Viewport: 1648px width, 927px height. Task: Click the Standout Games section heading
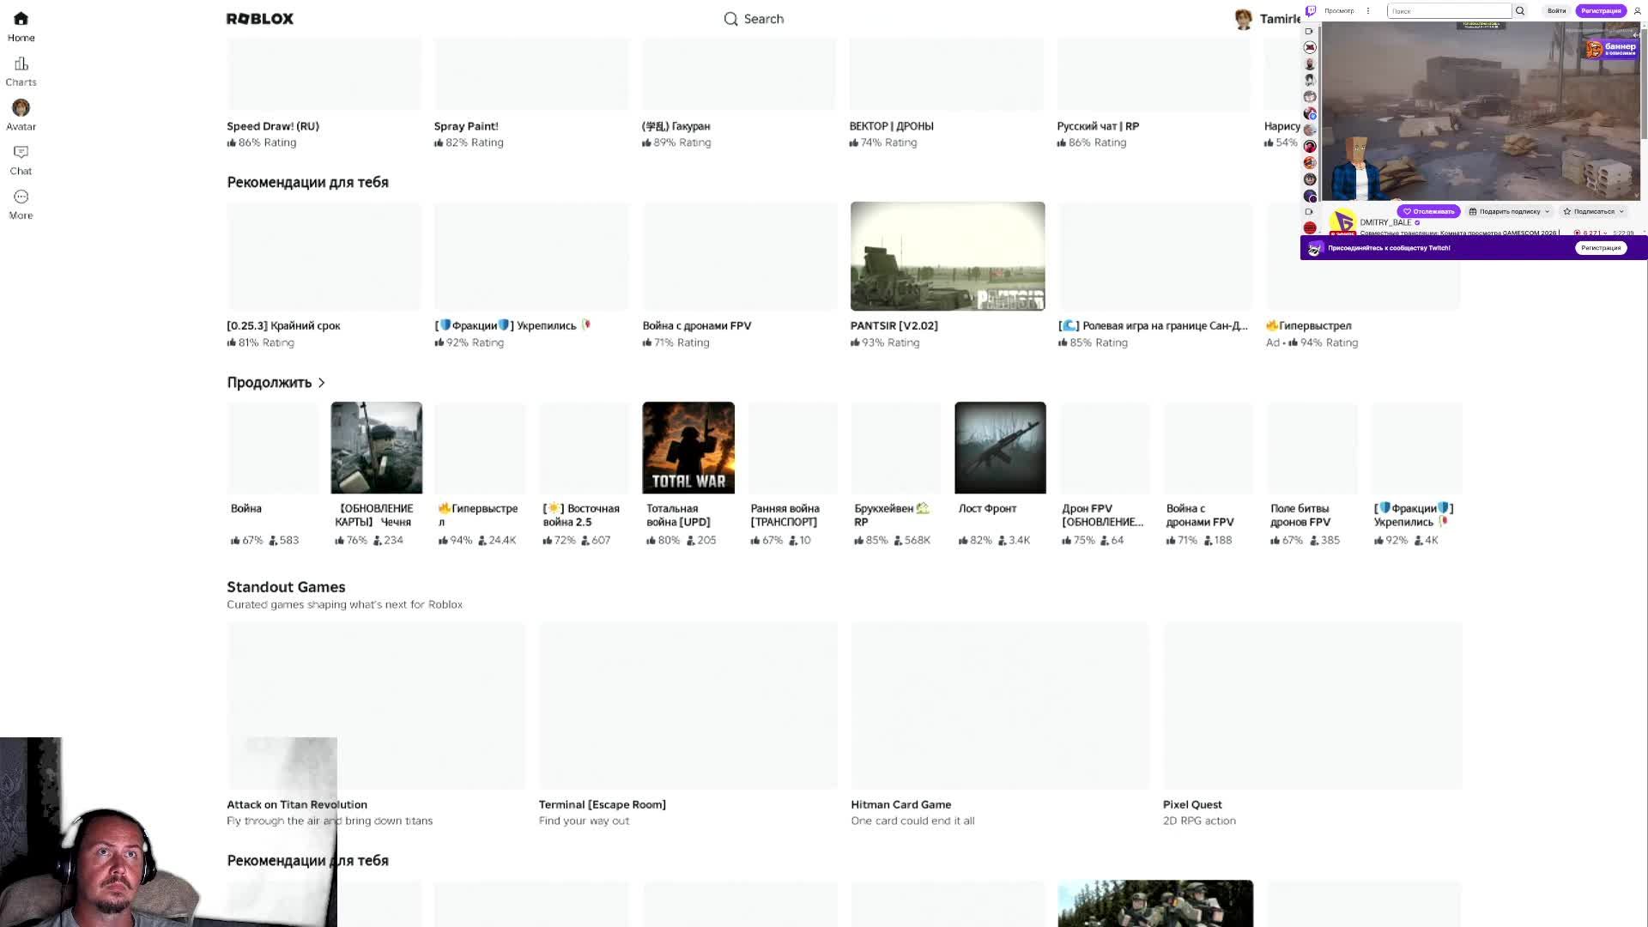pos(286,587)
